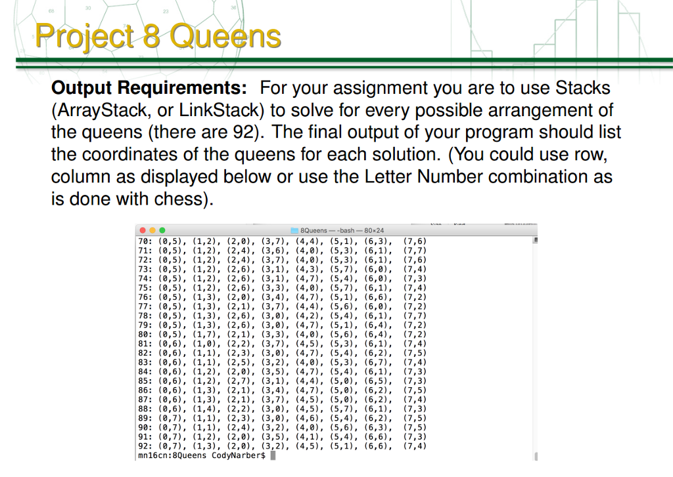Click the green zoom traffic light on the terminal

click(164, 230)
